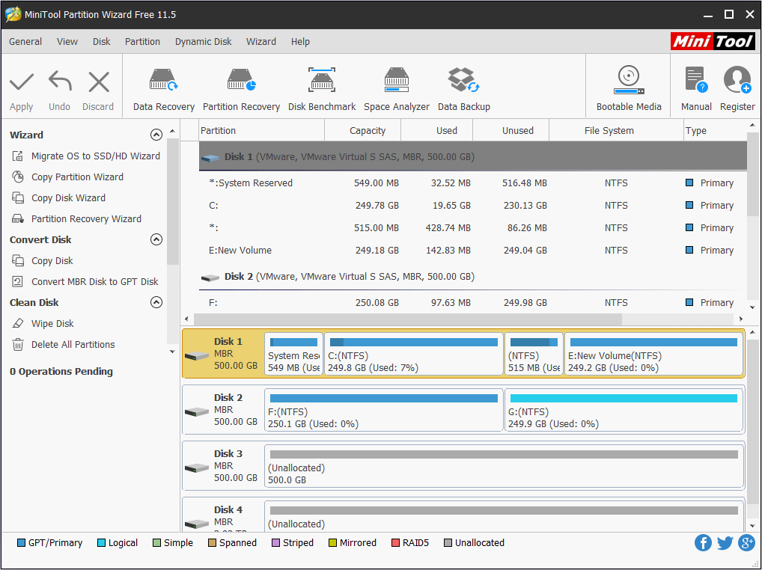Select the Disk 2 header row
Viewport: 762px width, 570px height.
tap(473, 277)
